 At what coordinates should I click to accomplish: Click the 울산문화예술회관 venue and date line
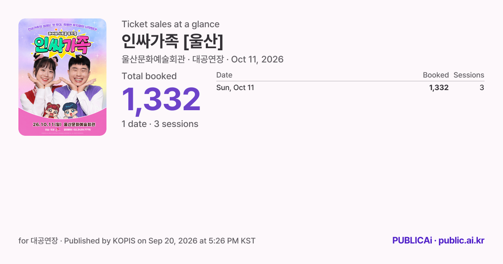[x=202, y=60]
